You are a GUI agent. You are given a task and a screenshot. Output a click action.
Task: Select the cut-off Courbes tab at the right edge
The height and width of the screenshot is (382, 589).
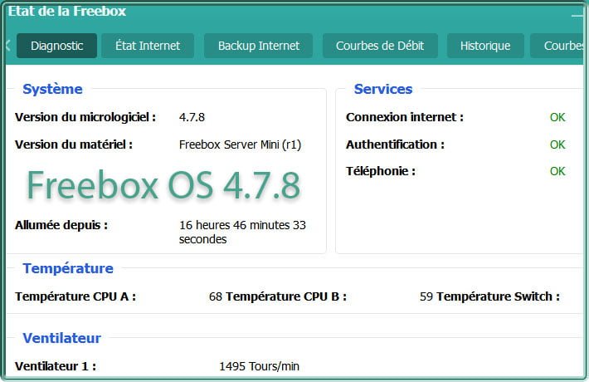(x=557, y=46)
